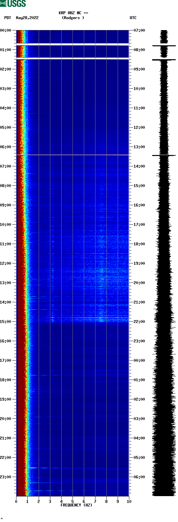Click the UTC '00:00' time label
Image resolution: width=178 pixels, height=522 pixels.
pyautogui.click(x=139, y=361)
